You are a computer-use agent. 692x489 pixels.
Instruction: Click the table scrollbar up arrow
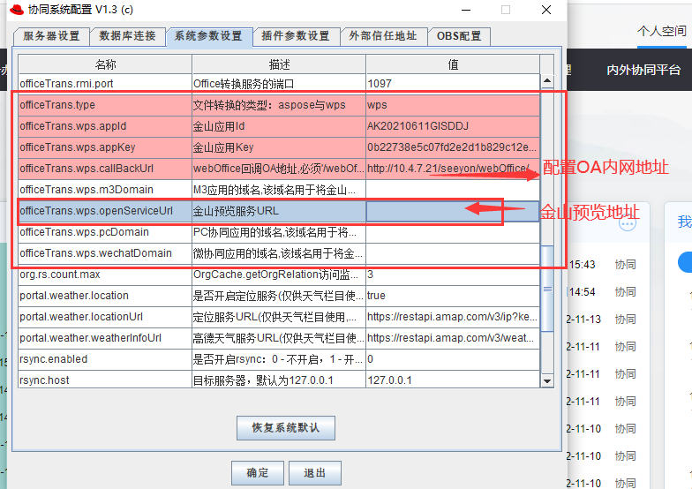(547, 81)
